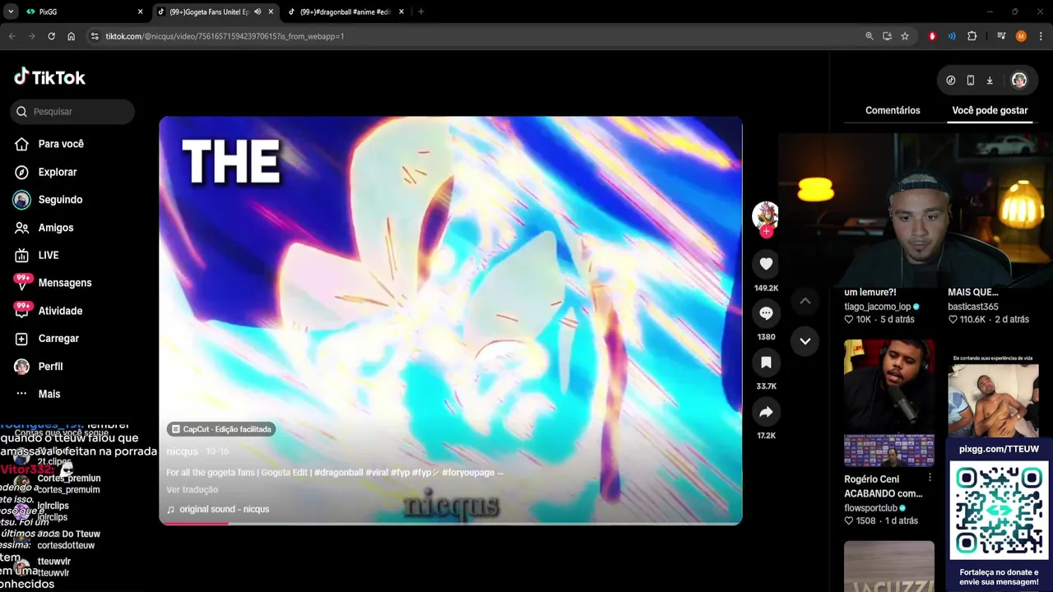Go to browser home page
This screenshot has height=592, width=1053.
point(72,36)
